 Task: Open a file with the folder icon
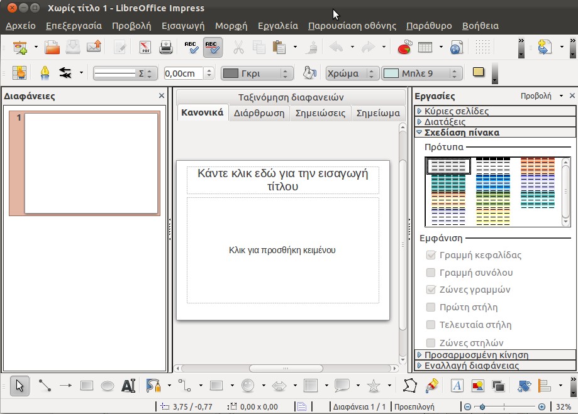tap(52, 47)
